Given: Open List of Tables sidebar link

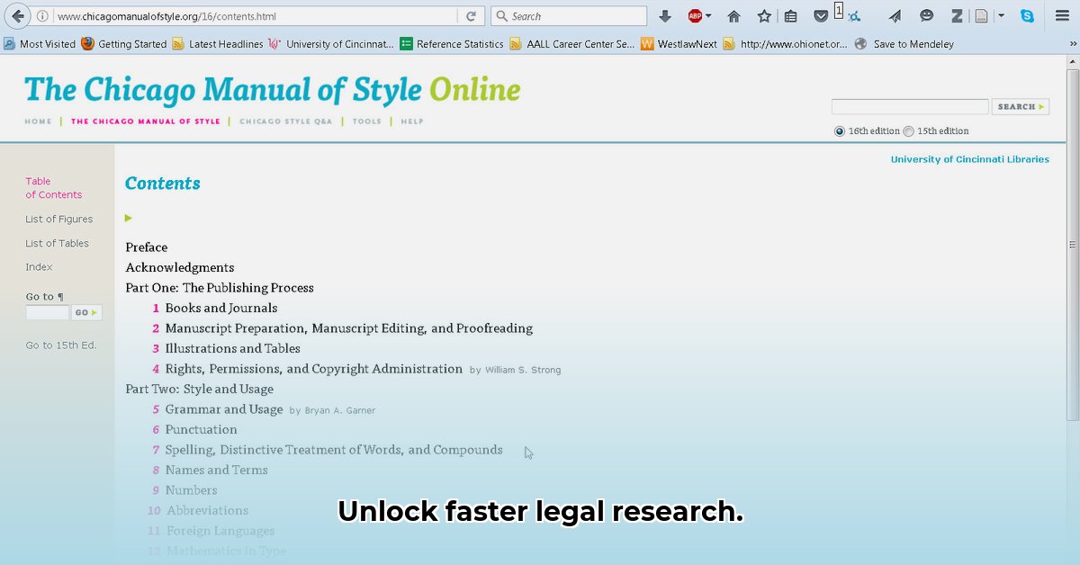Looking at the screenshot, I should (x=58, y=243).
